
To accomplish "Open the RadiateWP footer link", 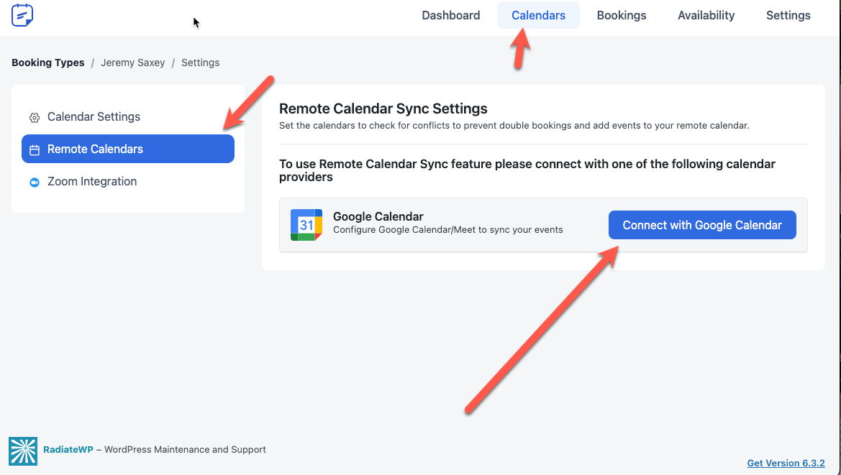I will 68,450.
